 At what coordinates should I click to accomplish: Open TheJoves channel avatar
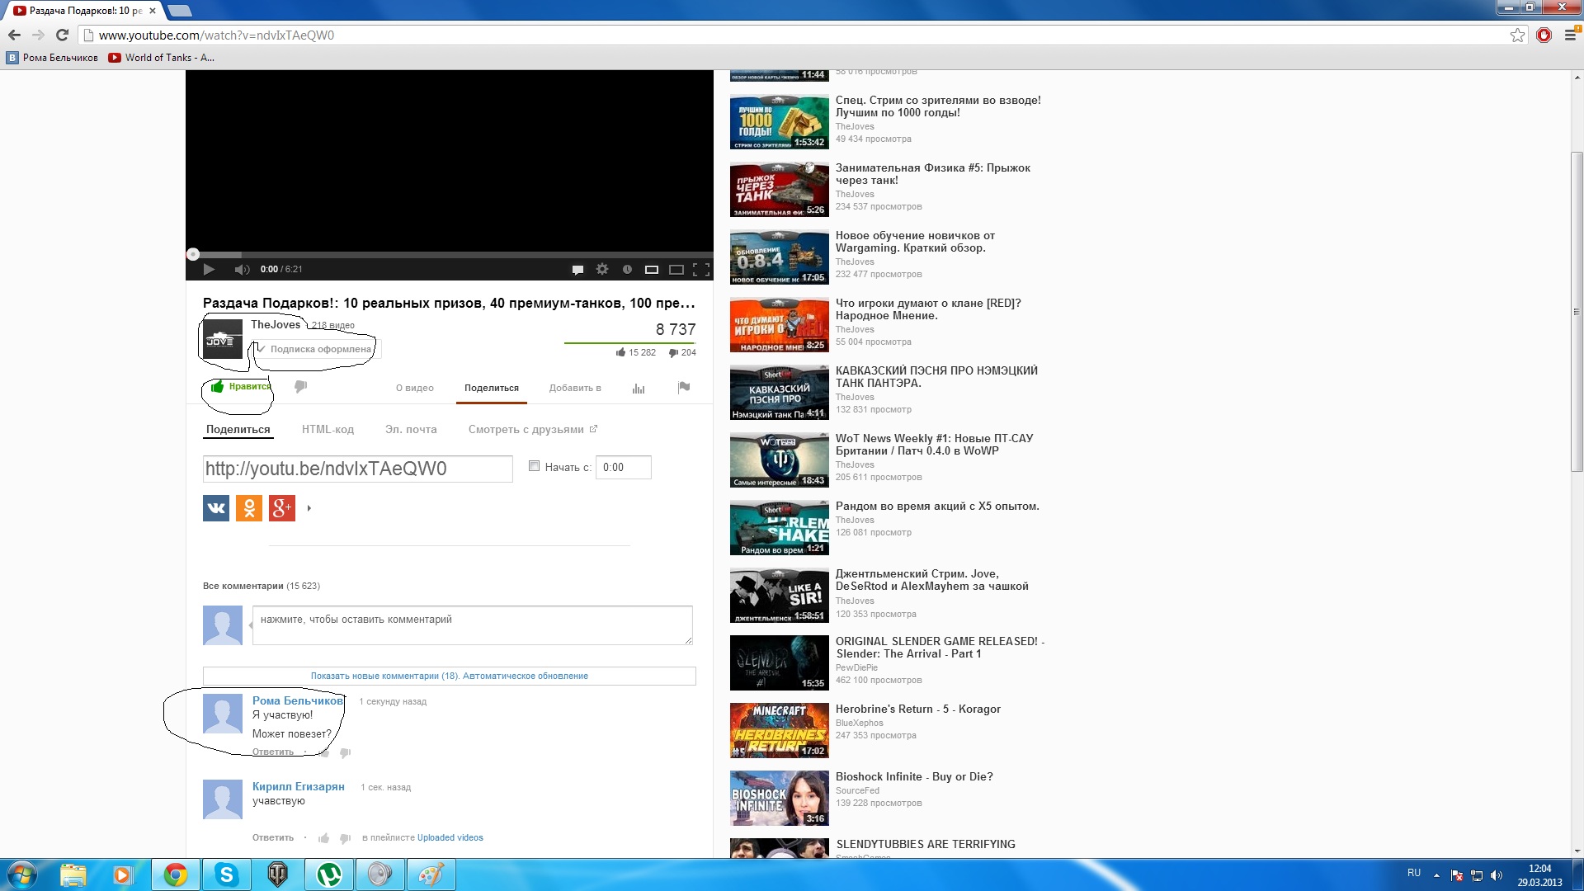point(223,339)
